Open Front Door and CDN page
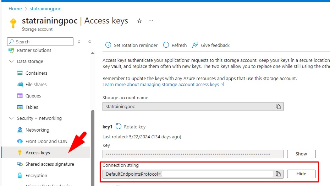Viewport: 330px width, 186px height. coord(46,141)
